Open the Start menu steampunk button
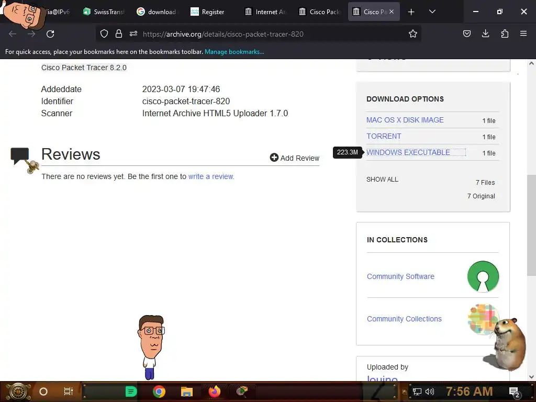The height and width of the screenshot is (402, 536). [x=18, y=392]
